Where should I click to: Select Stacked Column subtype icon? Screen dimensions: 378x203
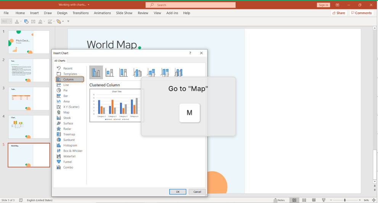[x=110, y=72]
